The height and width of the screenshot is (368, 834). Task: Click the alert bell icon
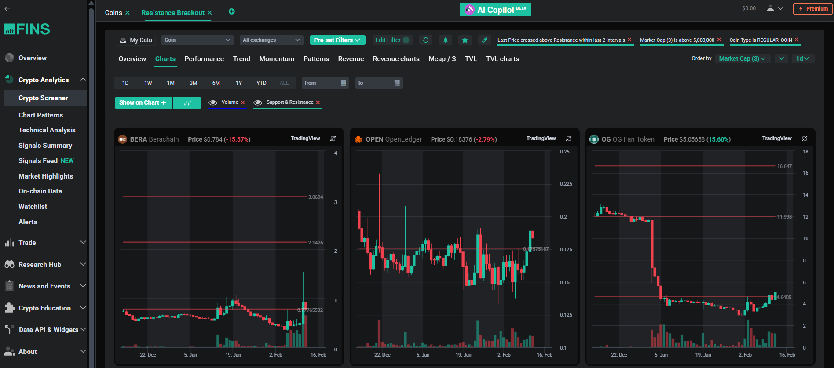click(x=445, y=40)
